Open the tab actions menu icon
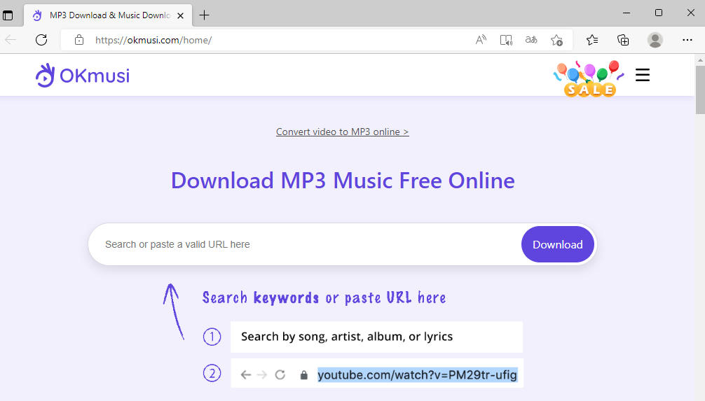 click(x=8, y=15)
